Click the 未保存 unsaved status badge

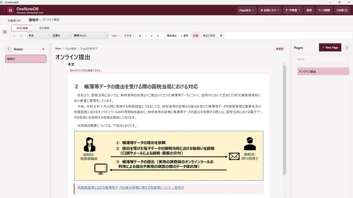click(x=279, y=49)
